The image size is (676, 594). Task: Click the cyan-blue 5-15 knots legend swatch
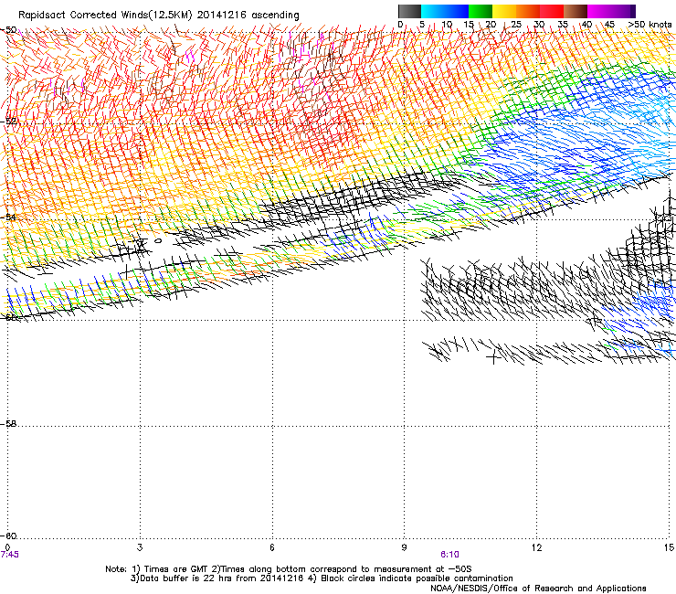click(x=445, y=11)
